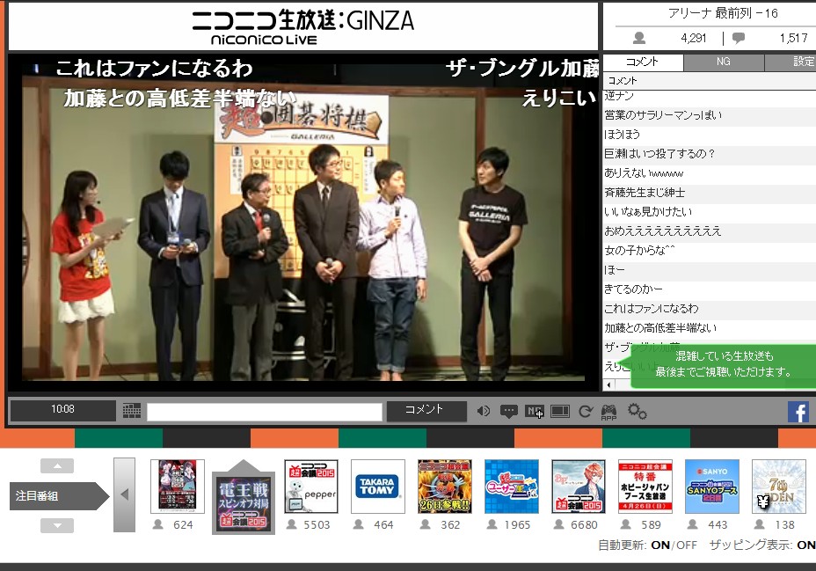Select the コメント tab in side panel

[642, 62]
